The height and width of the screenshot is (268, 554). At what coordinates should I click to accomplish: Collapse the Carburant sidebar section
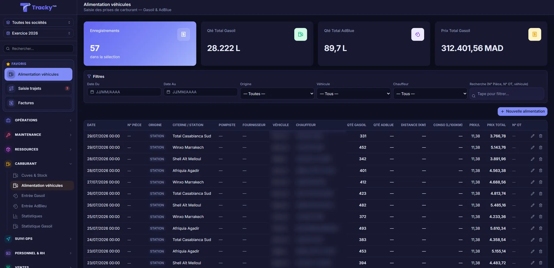(38, 164)
